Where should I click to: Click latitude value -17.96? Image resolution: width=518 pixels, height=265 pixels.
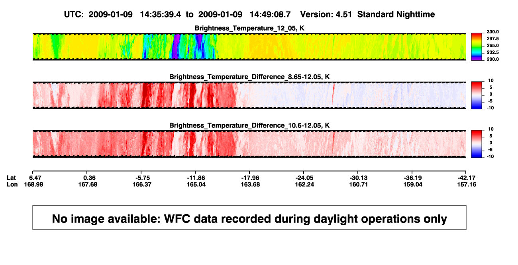pyautogui.click(x=249, y=178)
